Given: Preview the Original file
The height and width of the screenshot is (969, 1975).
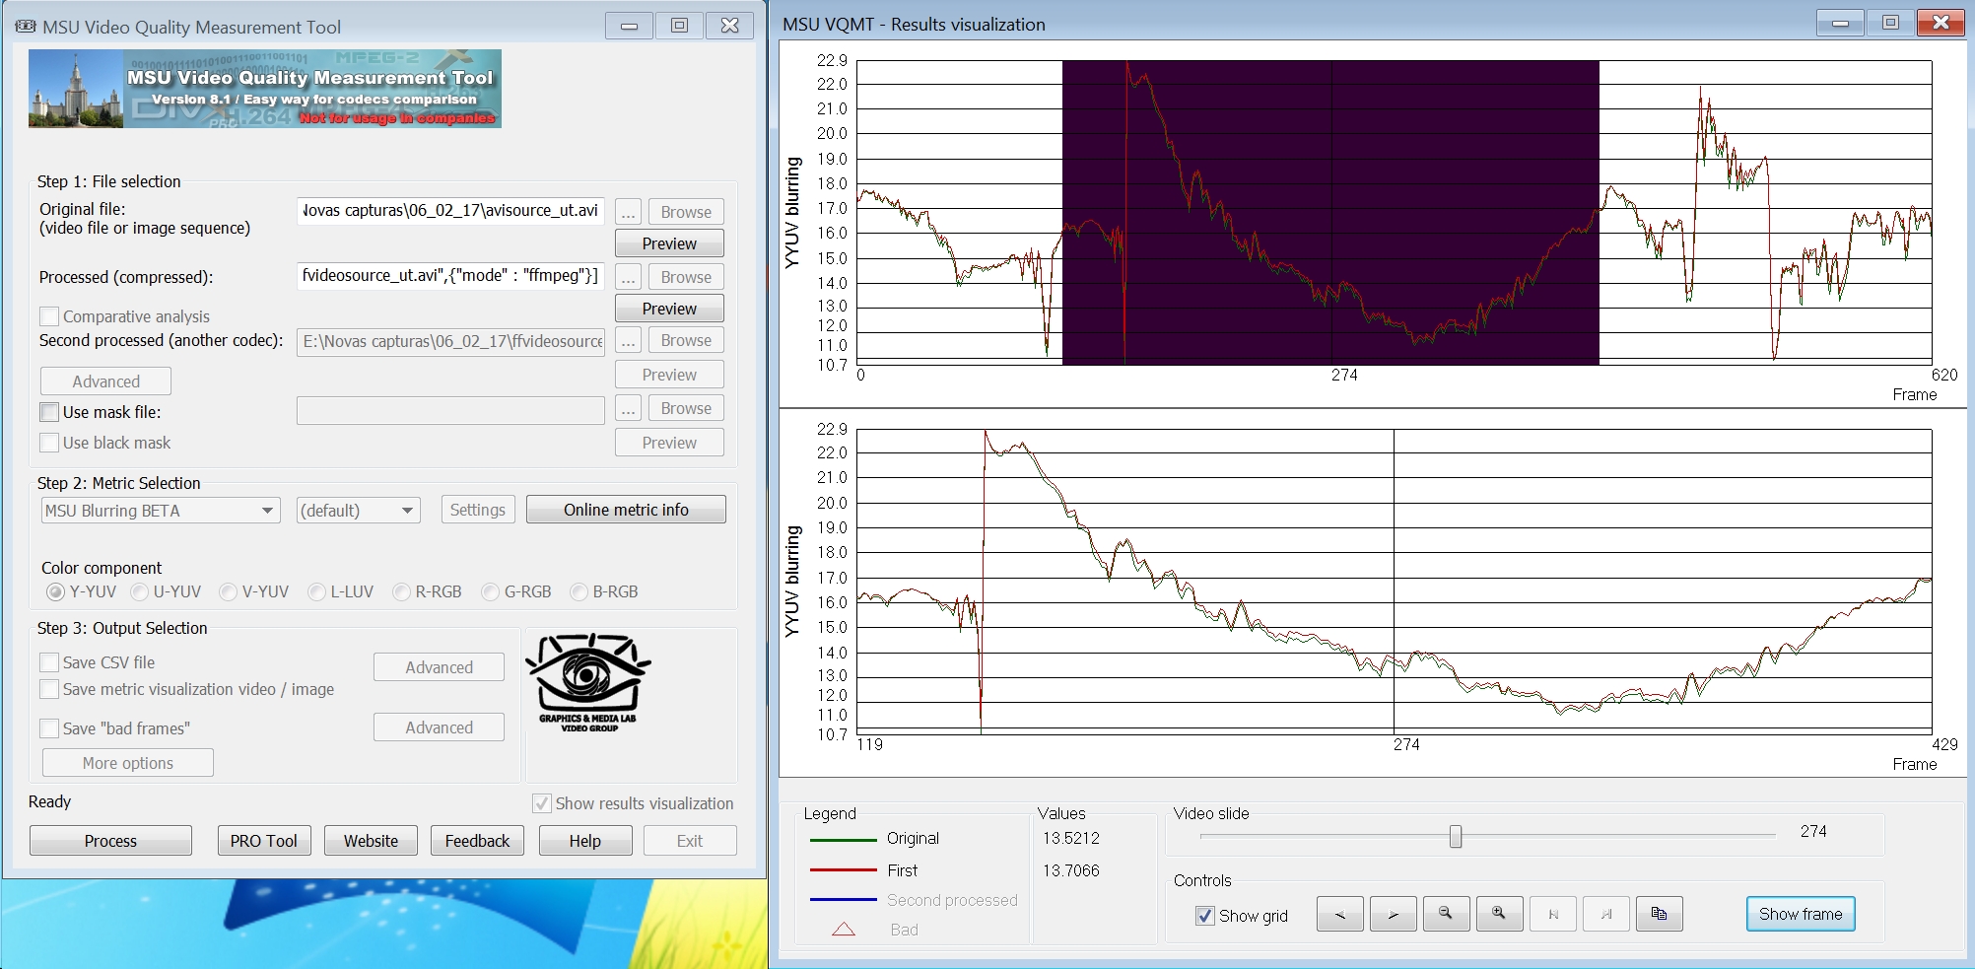Looking at the screenshot, I should (x=669, y=243).
